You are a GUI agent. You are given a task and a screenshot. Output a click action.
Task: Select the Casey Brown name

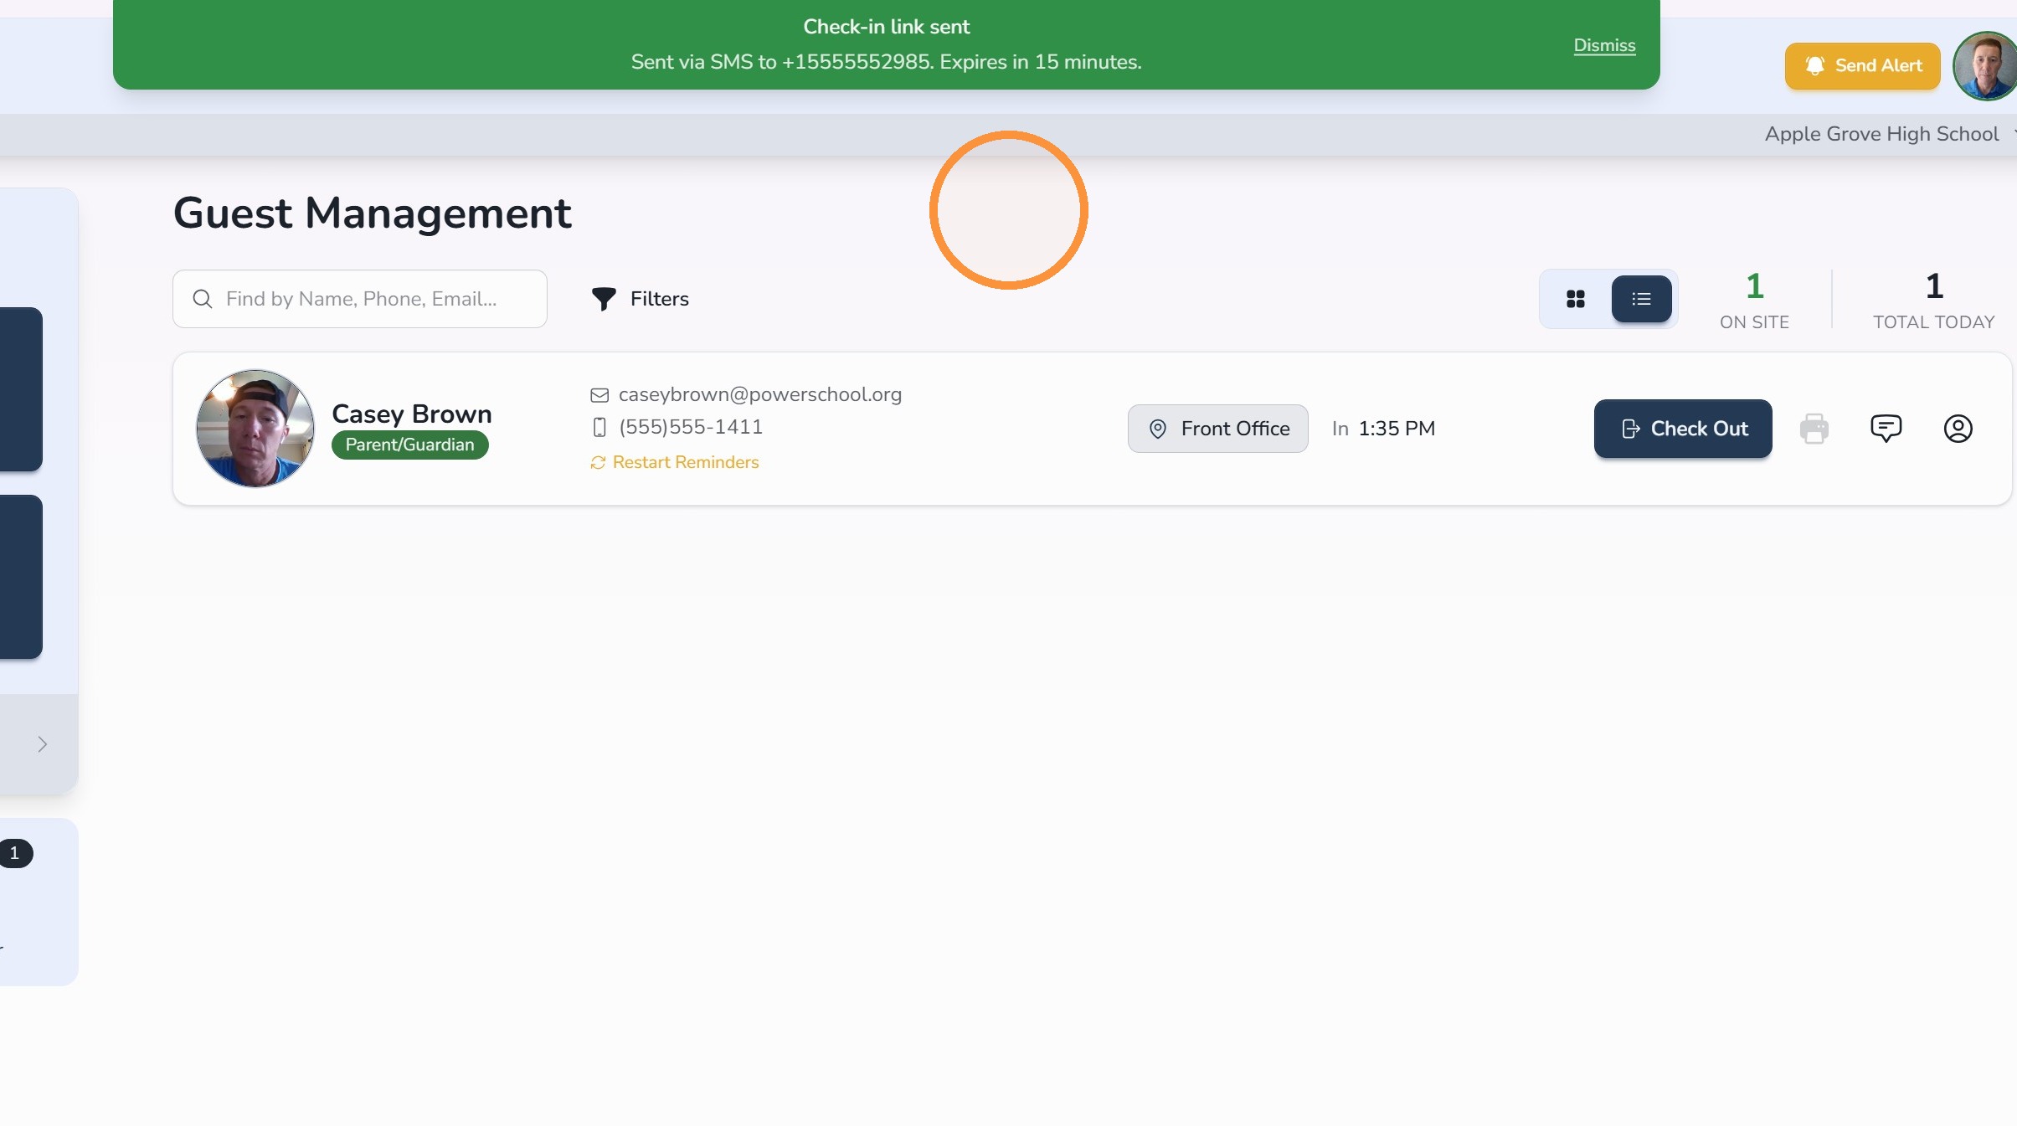[412, 414]
